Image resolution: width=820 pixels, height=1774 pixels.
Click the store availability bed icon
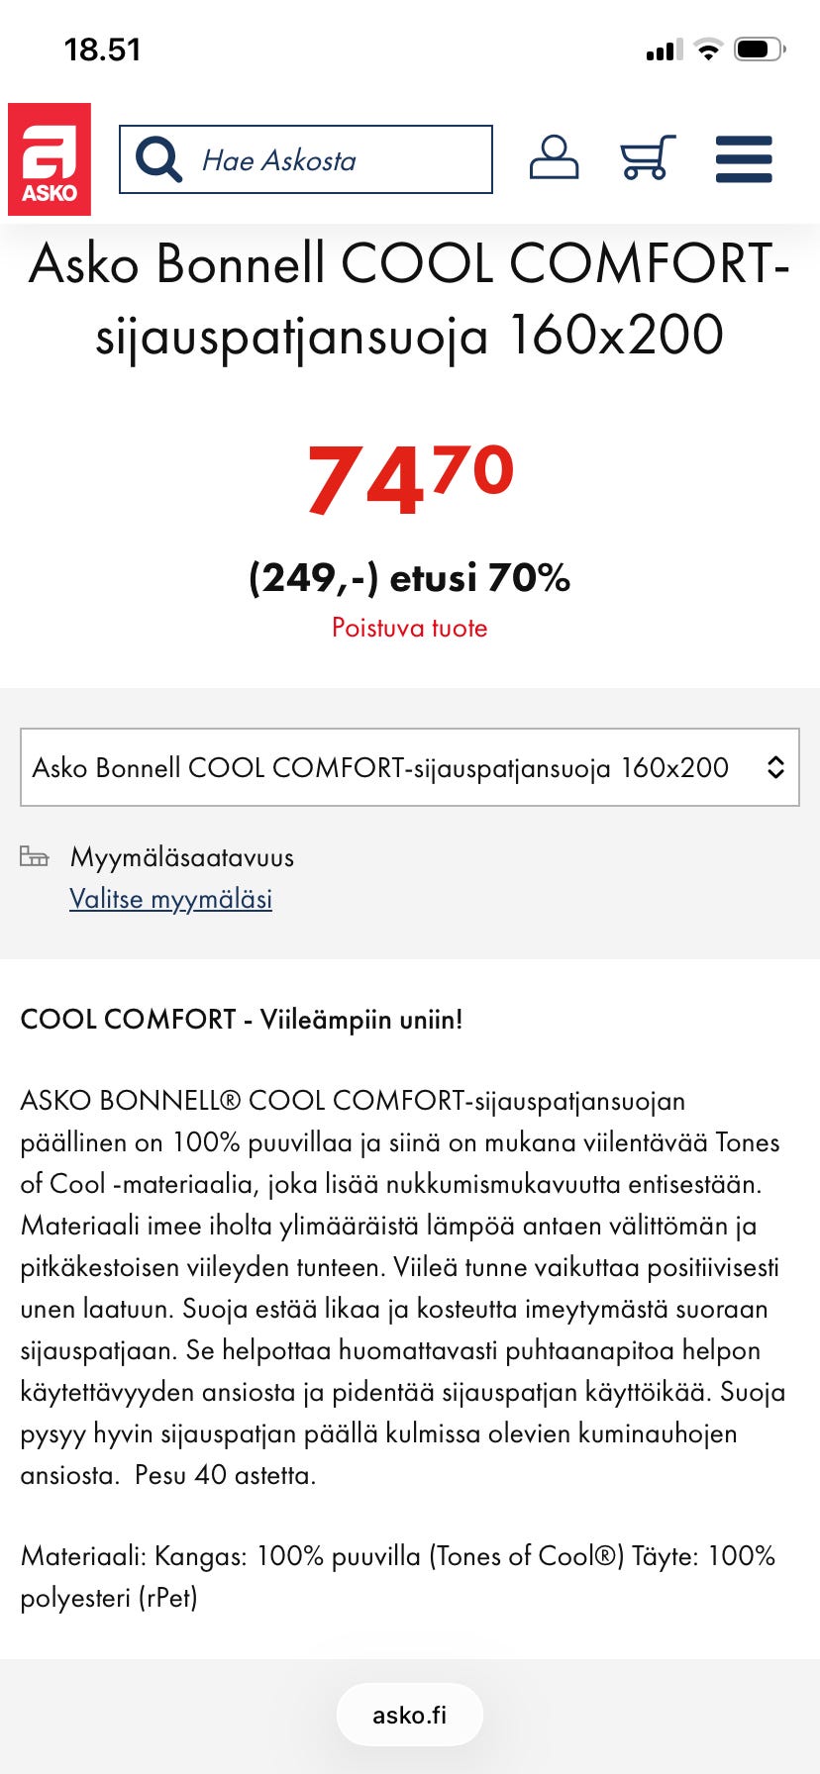click(35, 856)
